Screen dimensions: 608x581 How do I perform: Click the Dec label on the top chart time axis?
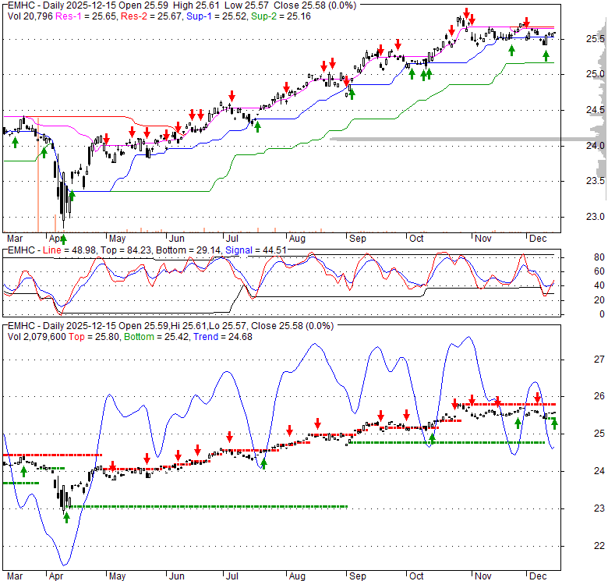tap(536, 237)
